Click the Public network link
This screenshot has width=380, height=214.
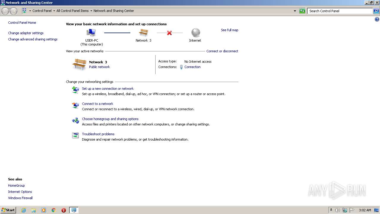coord(99,67)
